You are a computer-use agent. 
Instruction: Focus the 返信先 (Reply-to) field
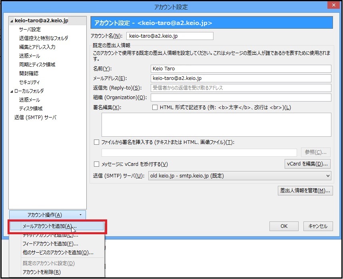pyautogui.click(x=241, y=88)
